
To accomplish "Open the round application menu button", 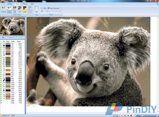I will (3, 2).
